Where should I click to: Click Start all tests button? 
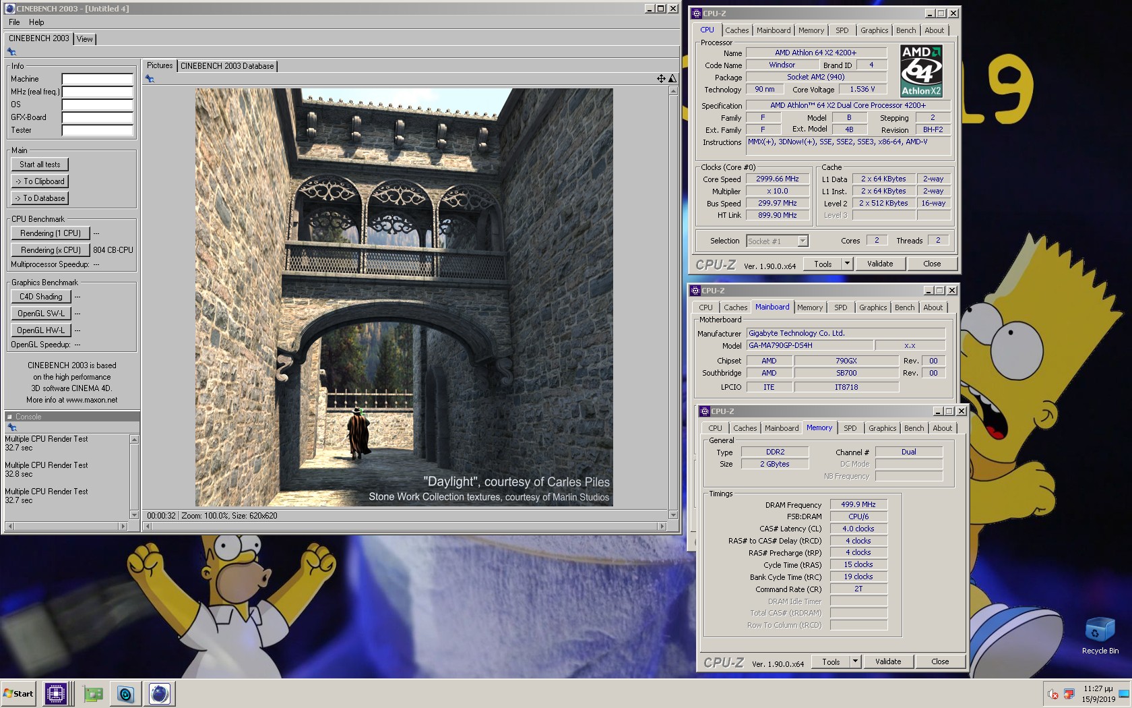coord(40,165)
